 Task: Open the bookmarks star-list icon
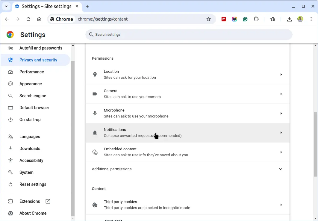(x=272, y=19)
